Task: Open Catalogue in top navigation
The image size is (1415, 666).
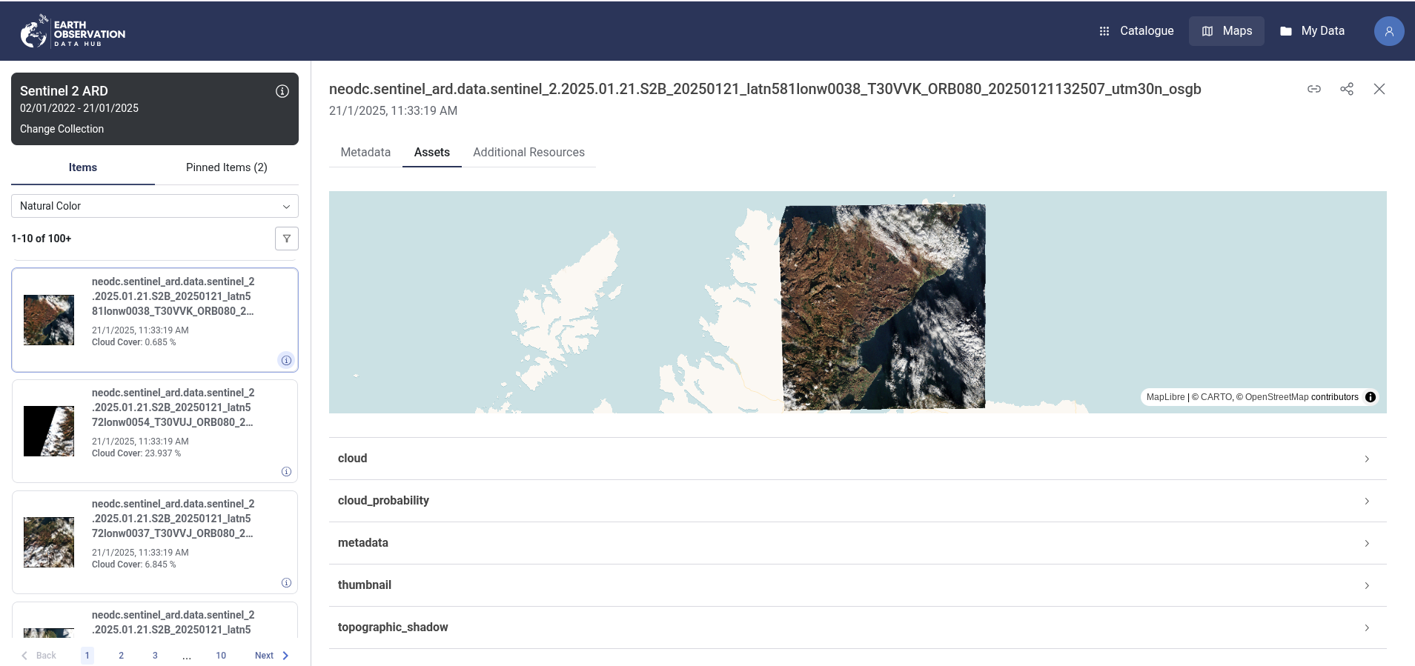Action: 1136,31
